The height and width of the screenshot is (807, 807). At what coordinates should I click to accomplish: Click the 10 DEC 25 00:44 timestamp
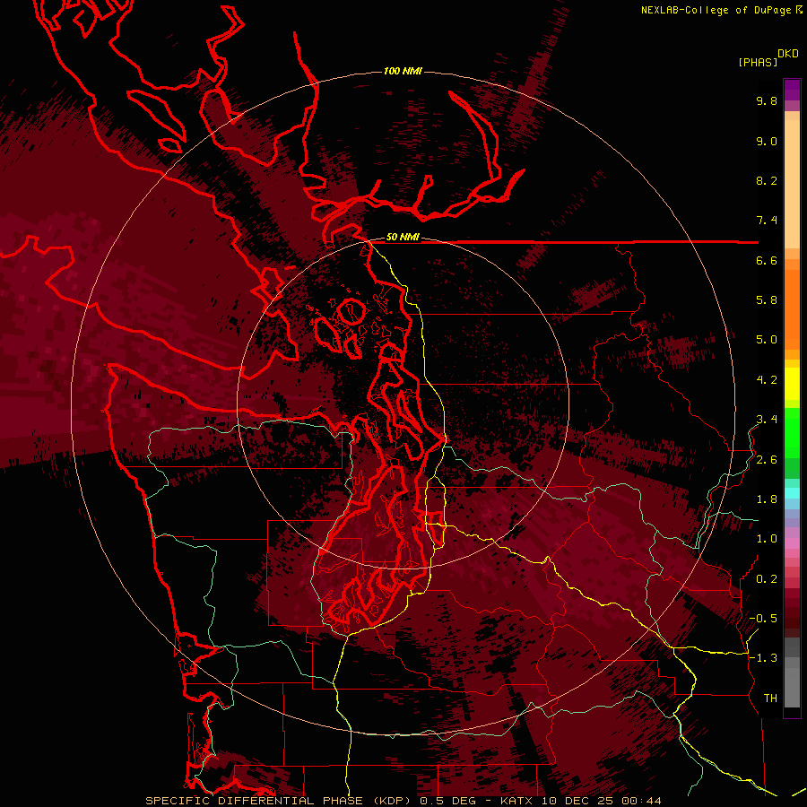point(601,801)
